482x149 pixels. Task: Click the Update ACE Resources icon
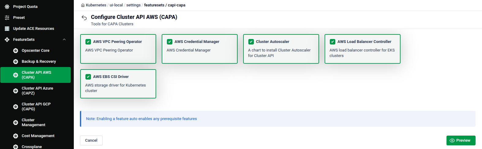tap(7, 28)
